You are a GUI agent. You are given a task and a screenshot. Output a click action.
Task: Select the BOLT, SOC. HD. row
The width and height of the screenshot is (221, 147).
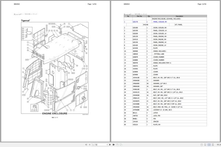(x=165, y=98)
